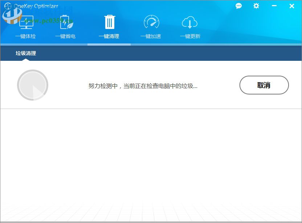The image size is (302, 223).
Task: Open the 一键更新 menu label
Action: coord(190,36)
